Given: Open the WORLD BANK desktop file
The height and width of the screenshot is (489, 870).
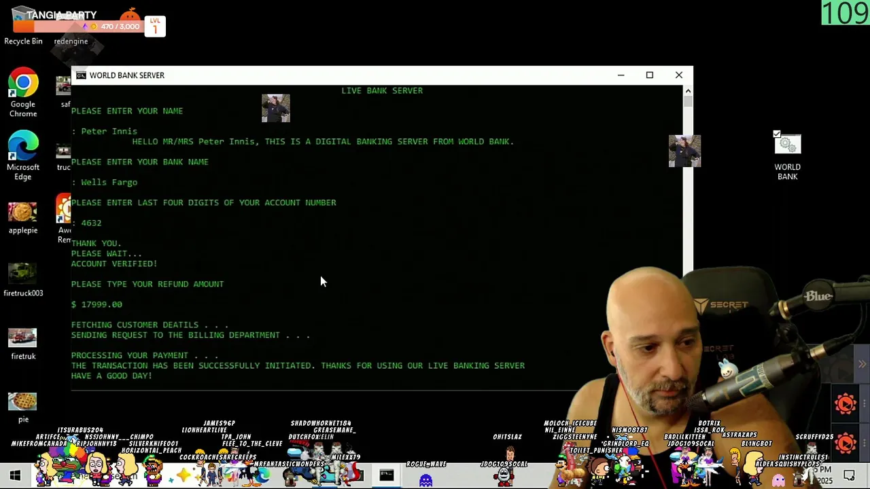Looking at the screenshot, I should pos(787,157).
